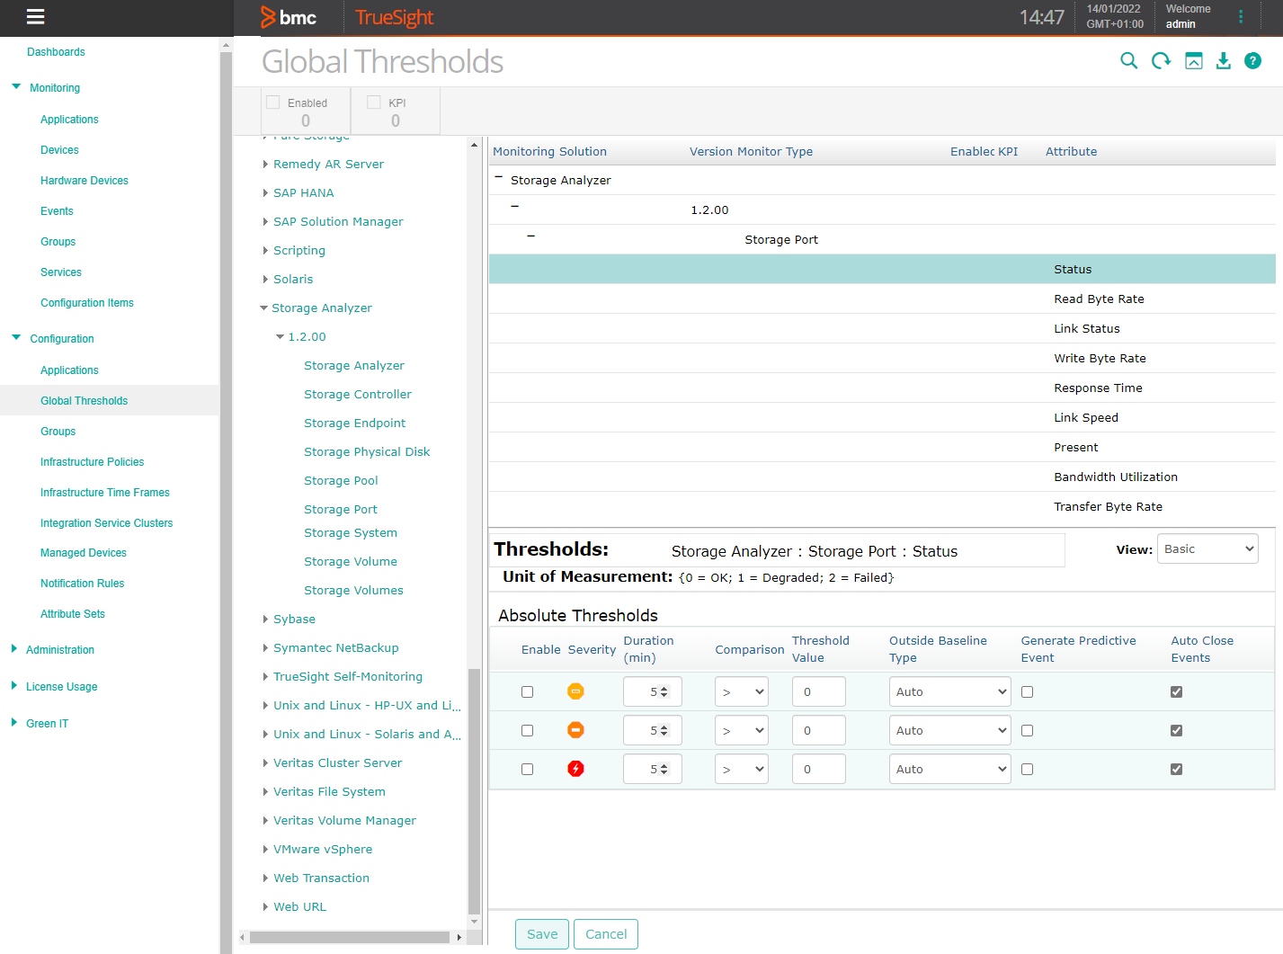Go to Infrastructure Policies in sidebar
This screenshot has height=954, width=1283.
tap(94, 461)
